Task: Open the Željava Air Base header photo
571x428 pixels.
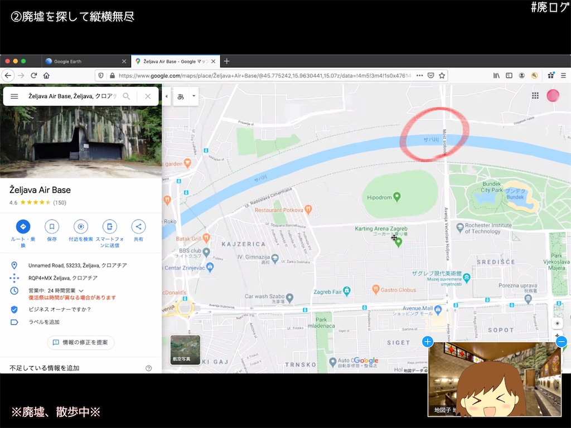Action: (81, 142)
